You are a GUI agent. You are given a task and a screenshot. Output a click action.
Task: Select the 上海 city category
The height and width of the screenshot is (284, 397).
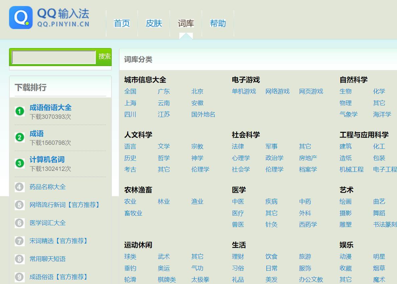tap(131, 103)
